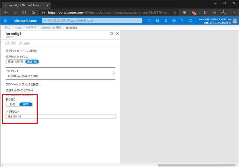Open the Azure portal hamburger menu
Screen dimensions: 239x167
tap(5, 21)
